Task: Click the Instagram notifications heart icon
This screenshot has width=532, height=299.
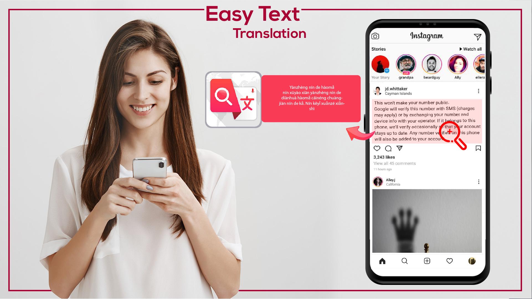Action: tap(449, 260)
